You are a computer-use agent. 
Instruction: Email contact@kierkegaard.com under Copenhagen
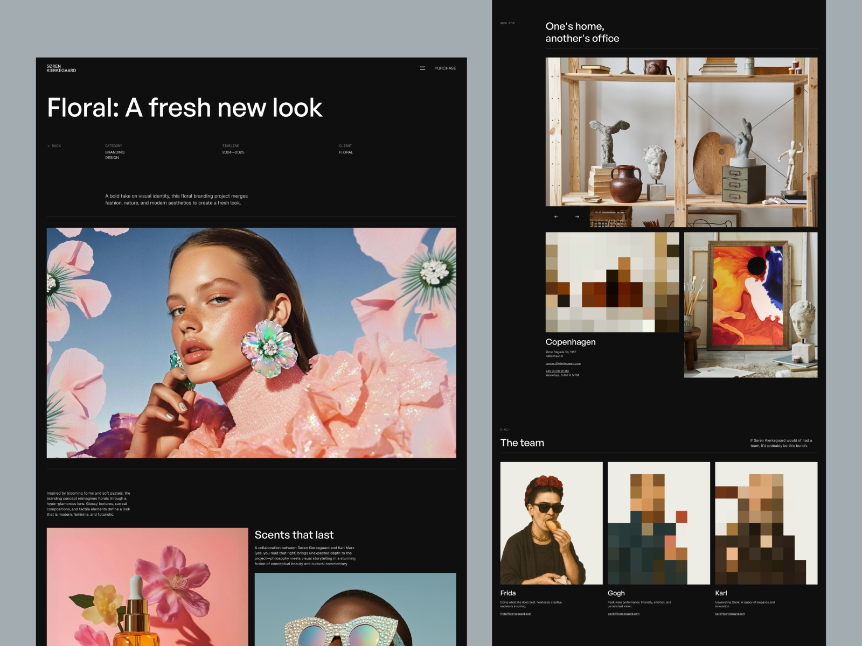[x=563, y=363]
